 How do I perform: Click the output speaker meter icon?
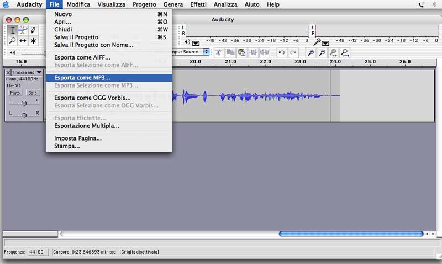187,42
